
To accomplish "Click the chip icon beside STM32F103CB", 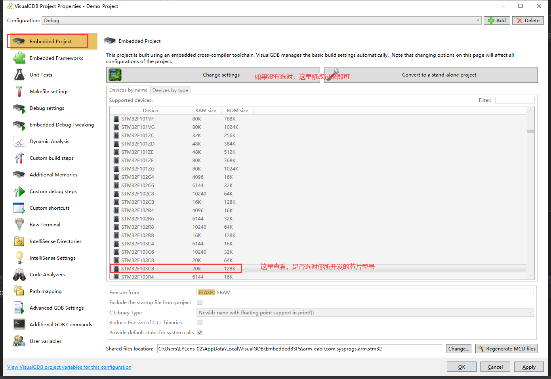I will click(x=116, y=269).
